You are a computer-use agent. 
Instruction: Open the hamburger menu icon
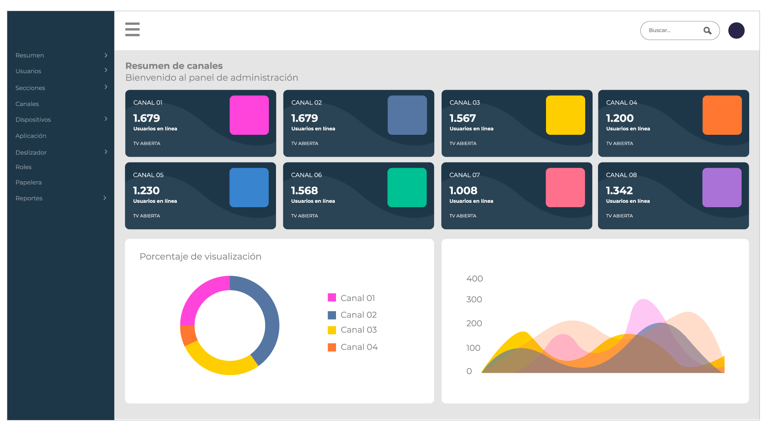pos(132,30)
